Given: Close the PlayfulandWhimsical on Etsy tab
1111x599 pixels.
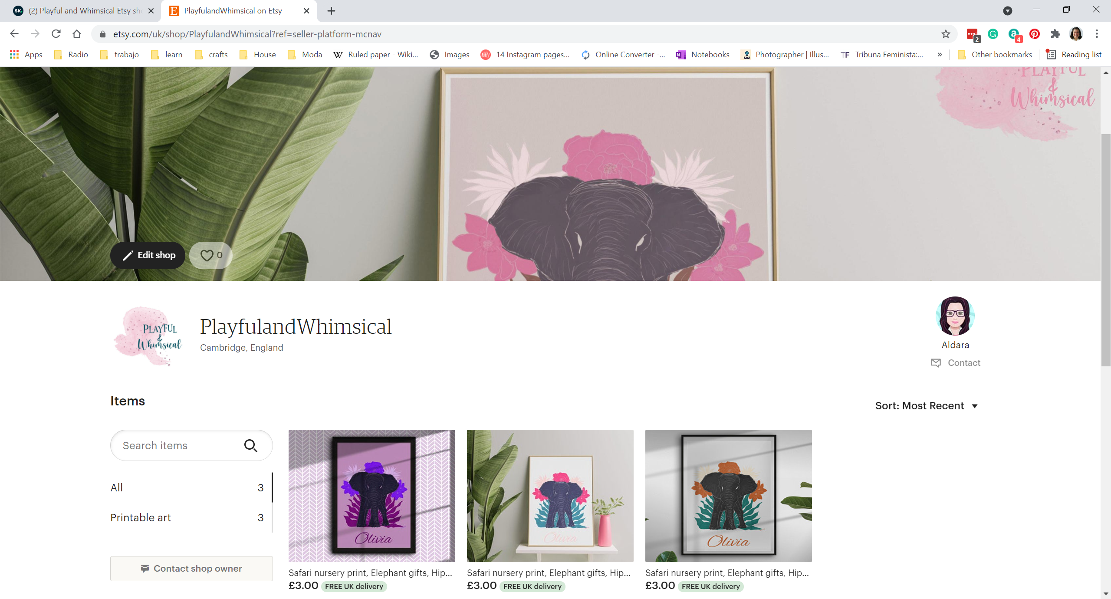Looking at the screenshot, I should (x=307, y=11).
